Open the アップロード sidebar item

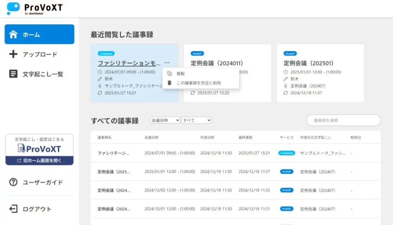40,54
